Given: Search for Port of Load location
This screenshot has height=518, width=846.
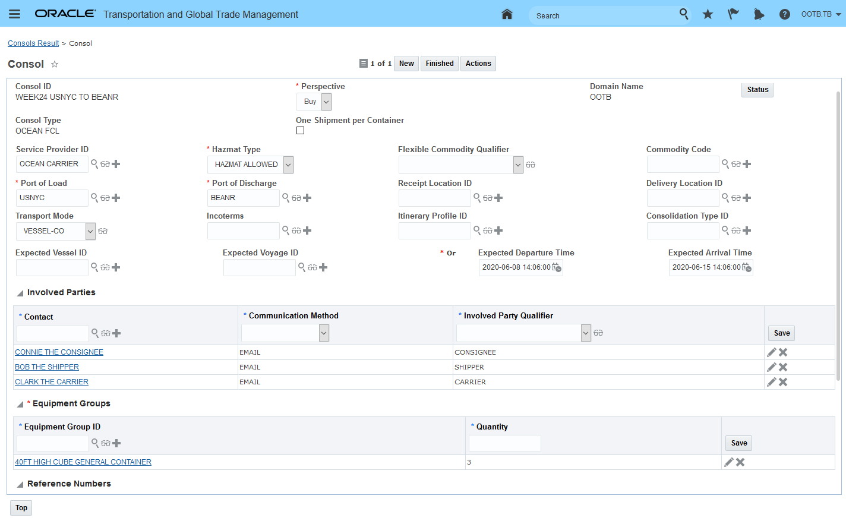Looking at the screenshot, I should tap(94, 197).
